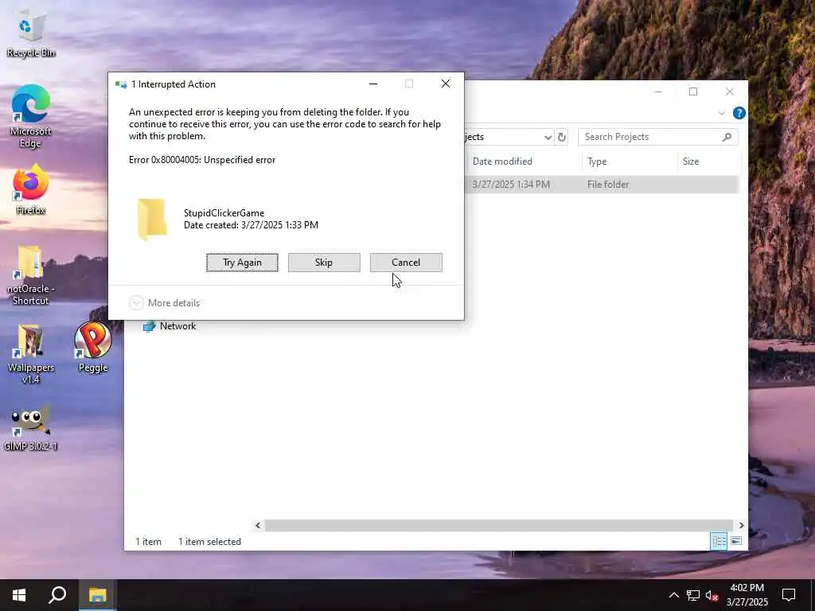Maximize the File Explorer window

click(x=693, y=92)
